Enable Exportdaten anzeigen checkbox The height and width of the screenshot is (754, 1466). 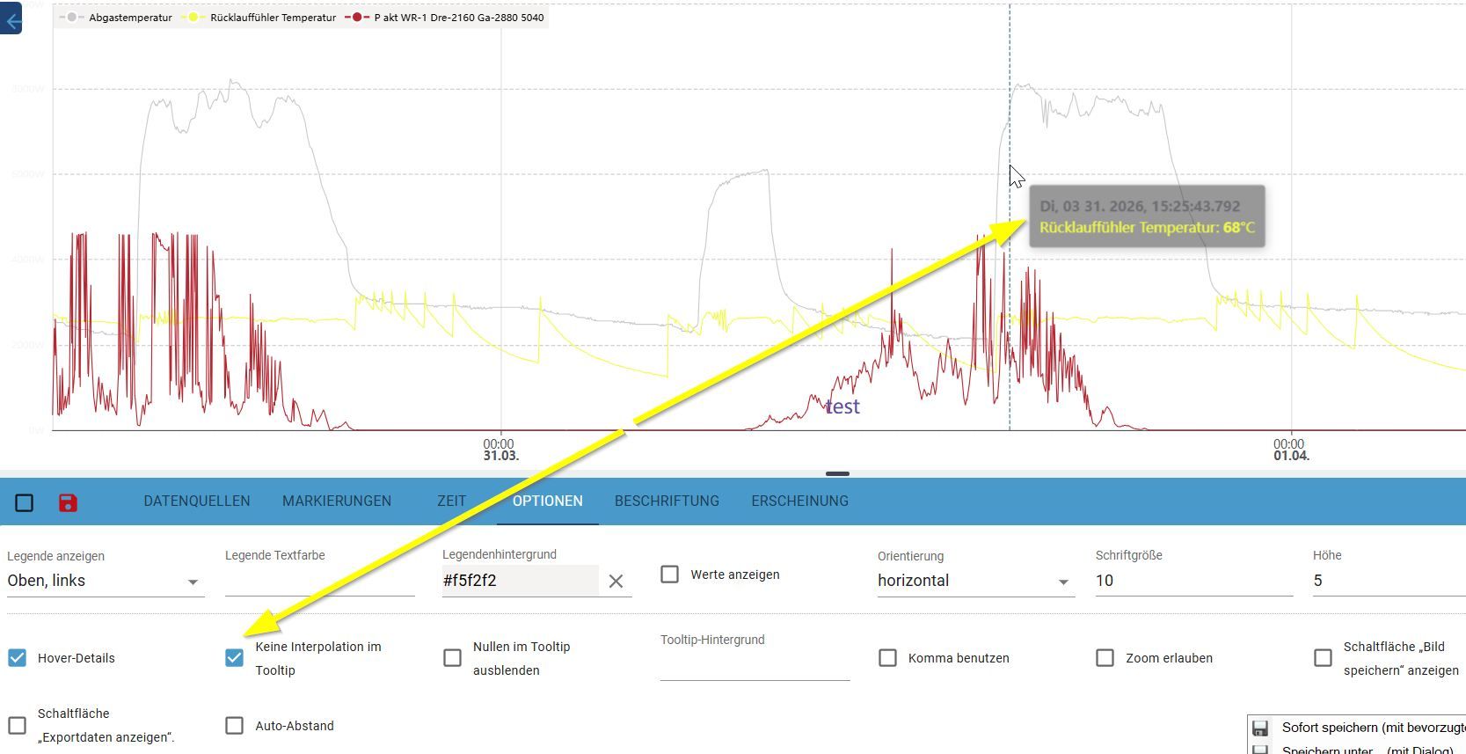(18, 726)
